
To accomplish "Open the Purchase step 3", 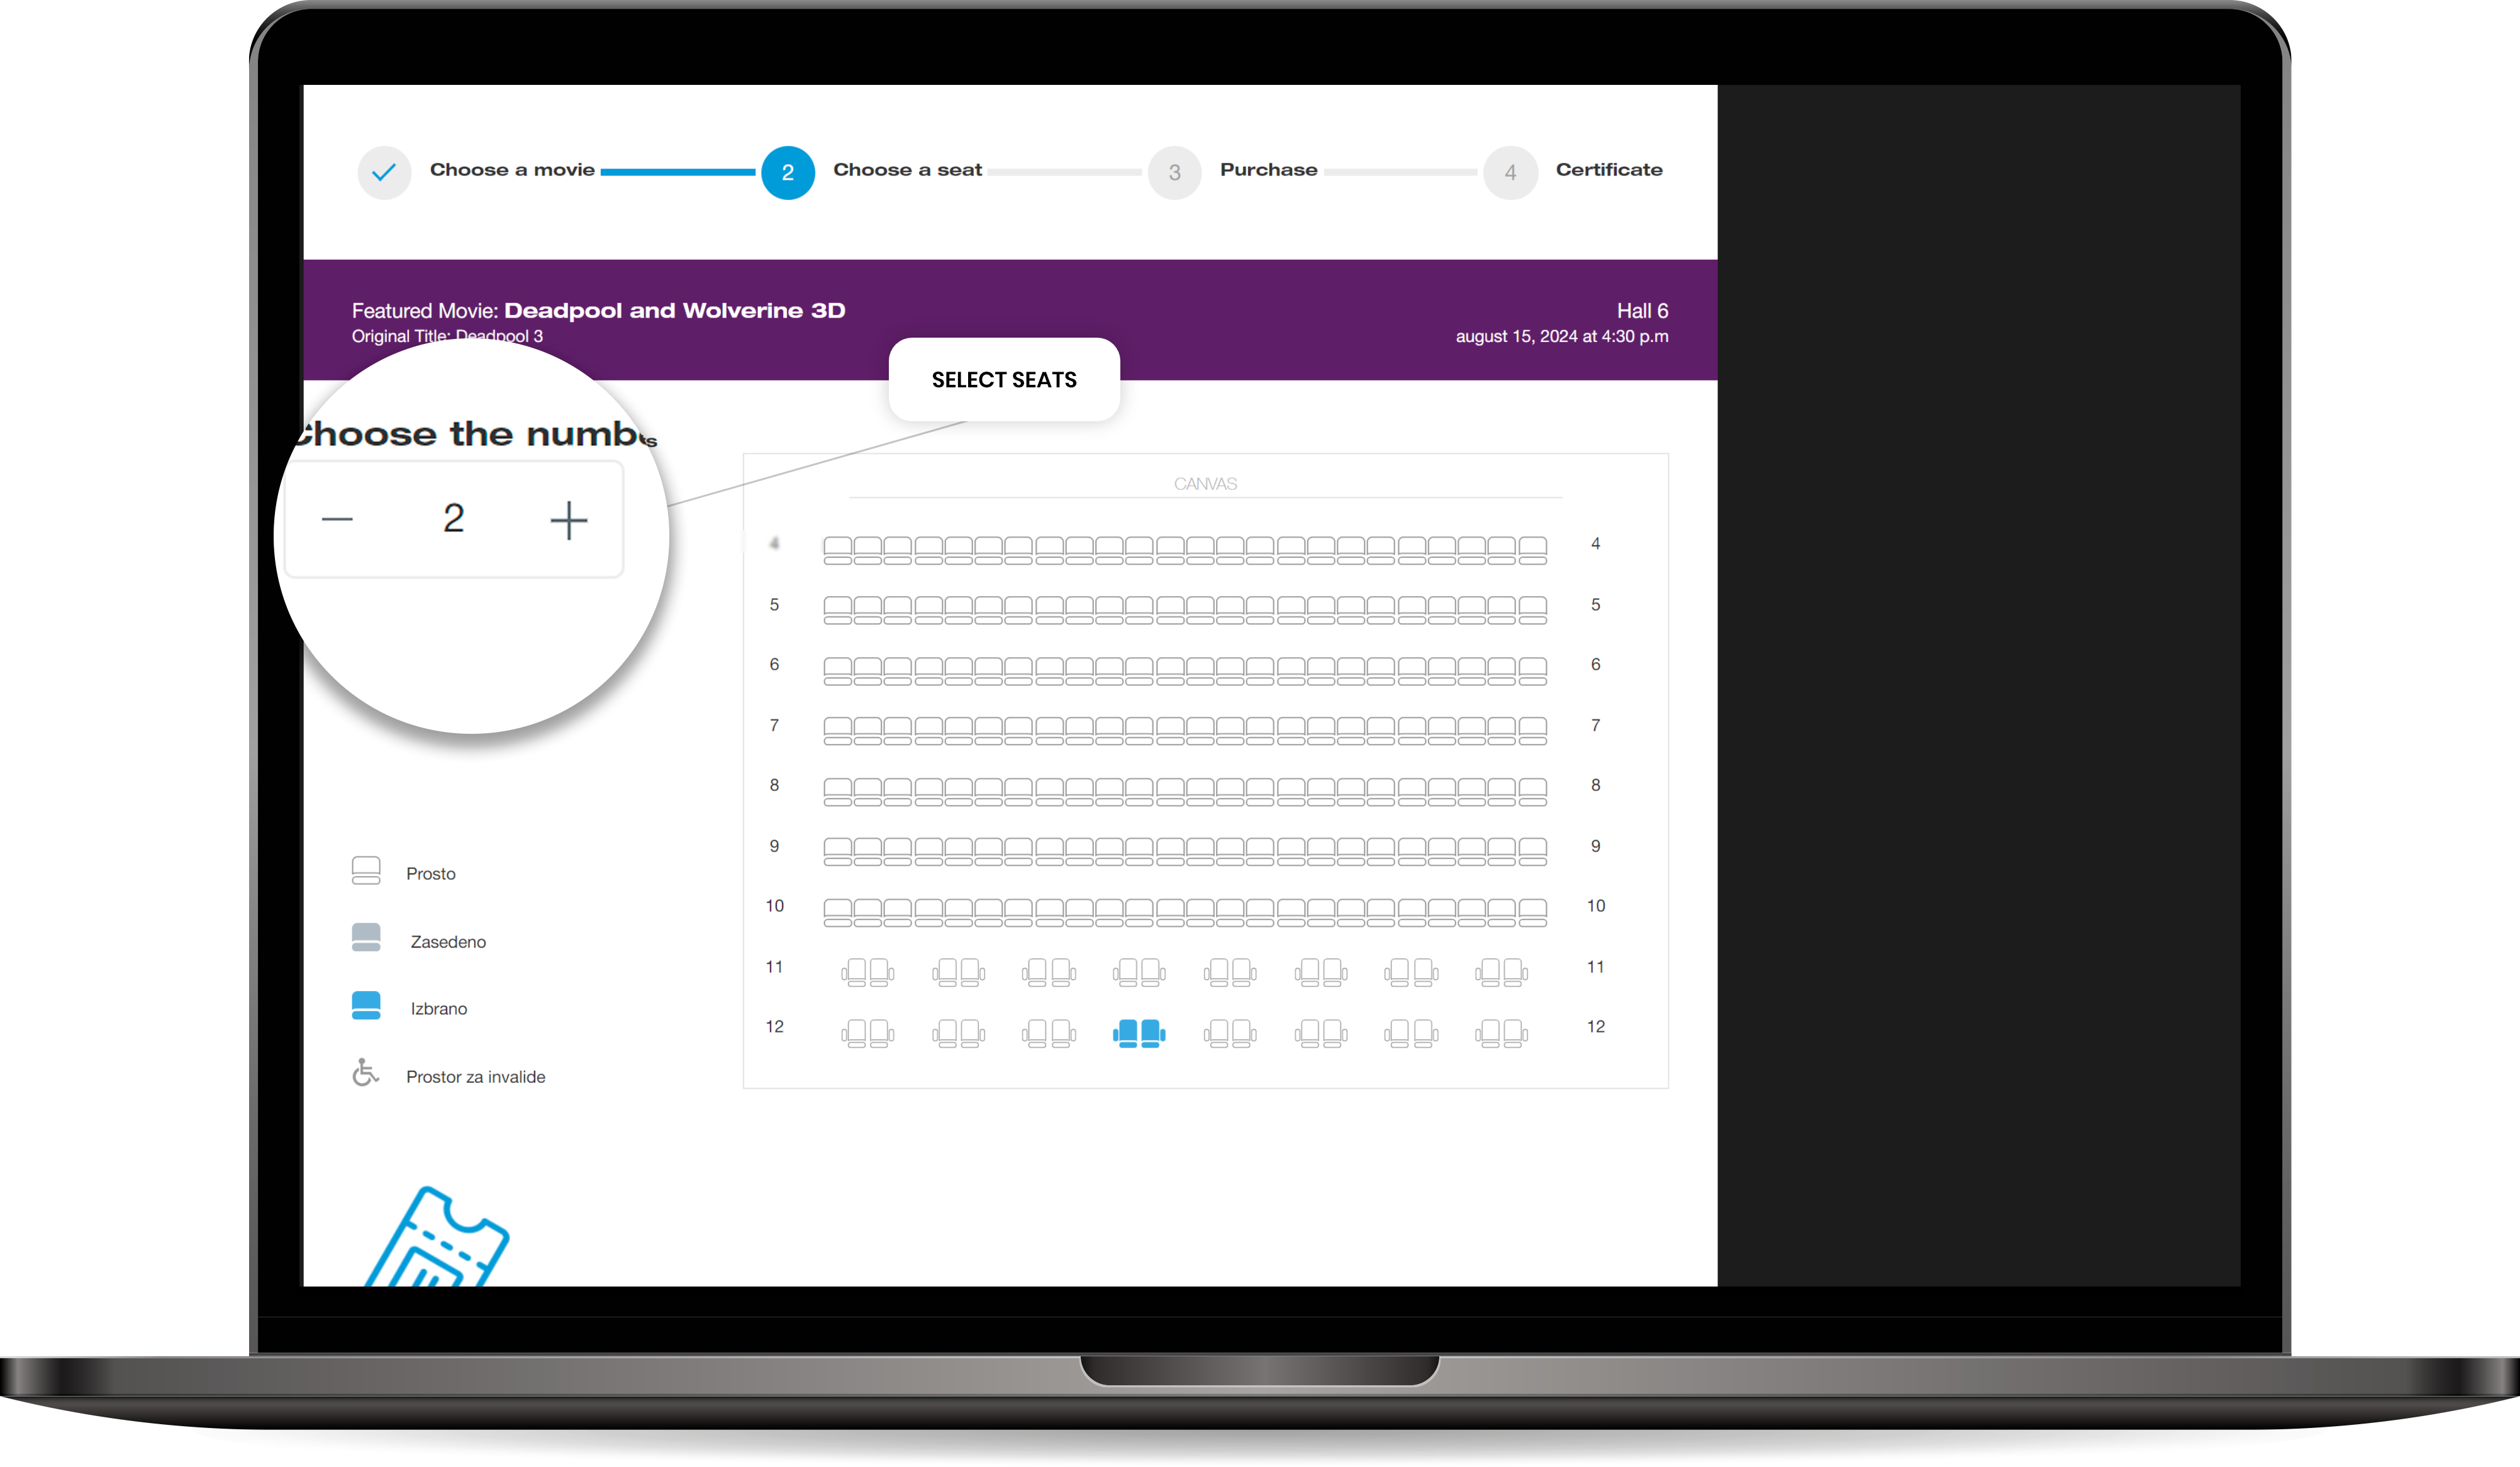I will pyautogui.click(x=1174, y=173).
